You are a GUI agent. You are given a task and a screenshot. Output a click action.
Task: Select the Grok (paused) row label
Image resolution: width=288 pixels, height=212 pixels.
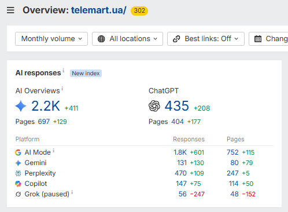pos(47,194)
